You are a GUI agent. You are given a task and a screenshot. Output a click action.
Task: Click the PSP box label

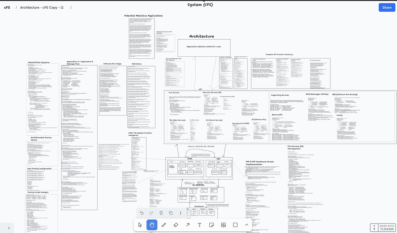pyautogui.click(x=218, y=158)
